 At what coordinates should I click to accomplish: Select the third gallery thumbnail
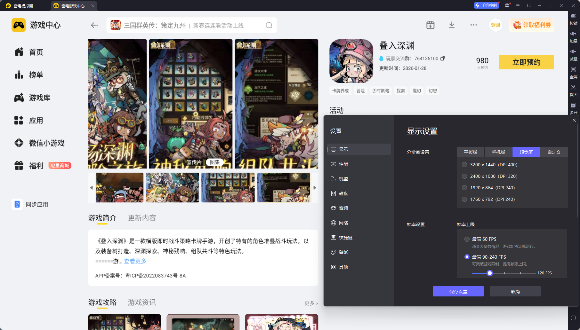[x=228, y=188]
